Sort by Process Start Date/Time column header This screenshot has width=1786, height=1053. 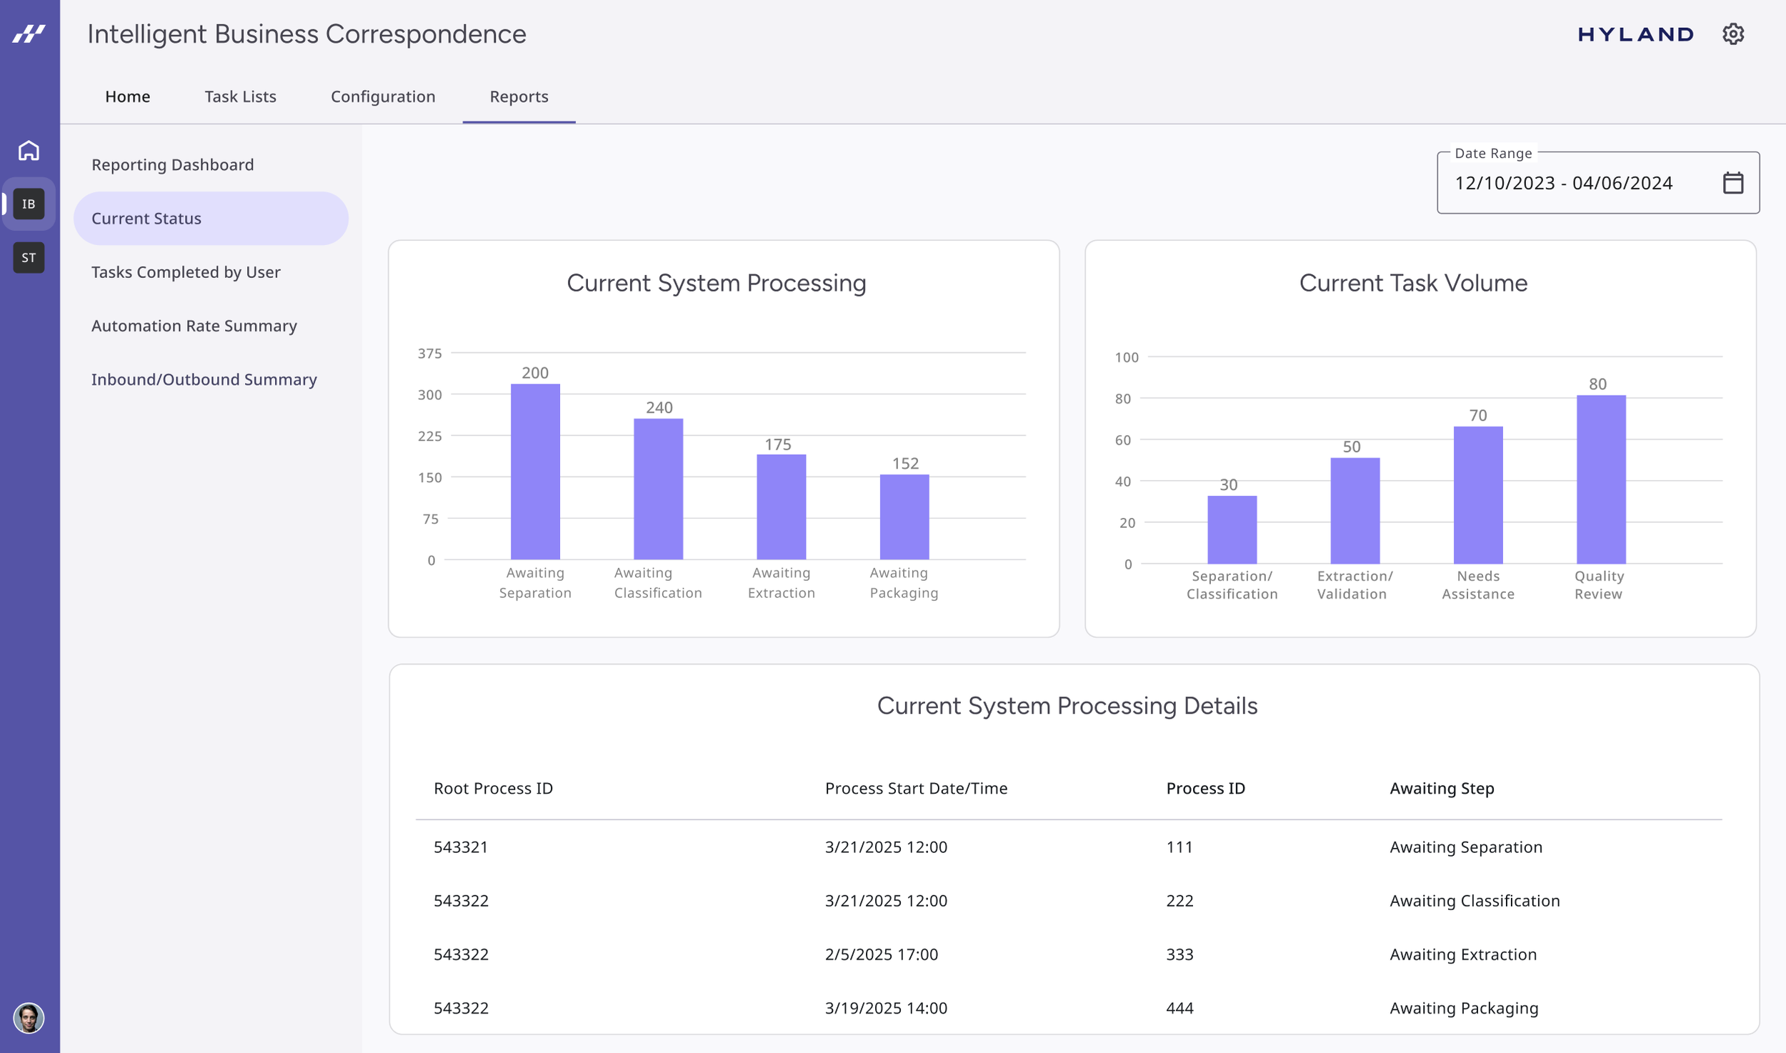coord(916,788)
